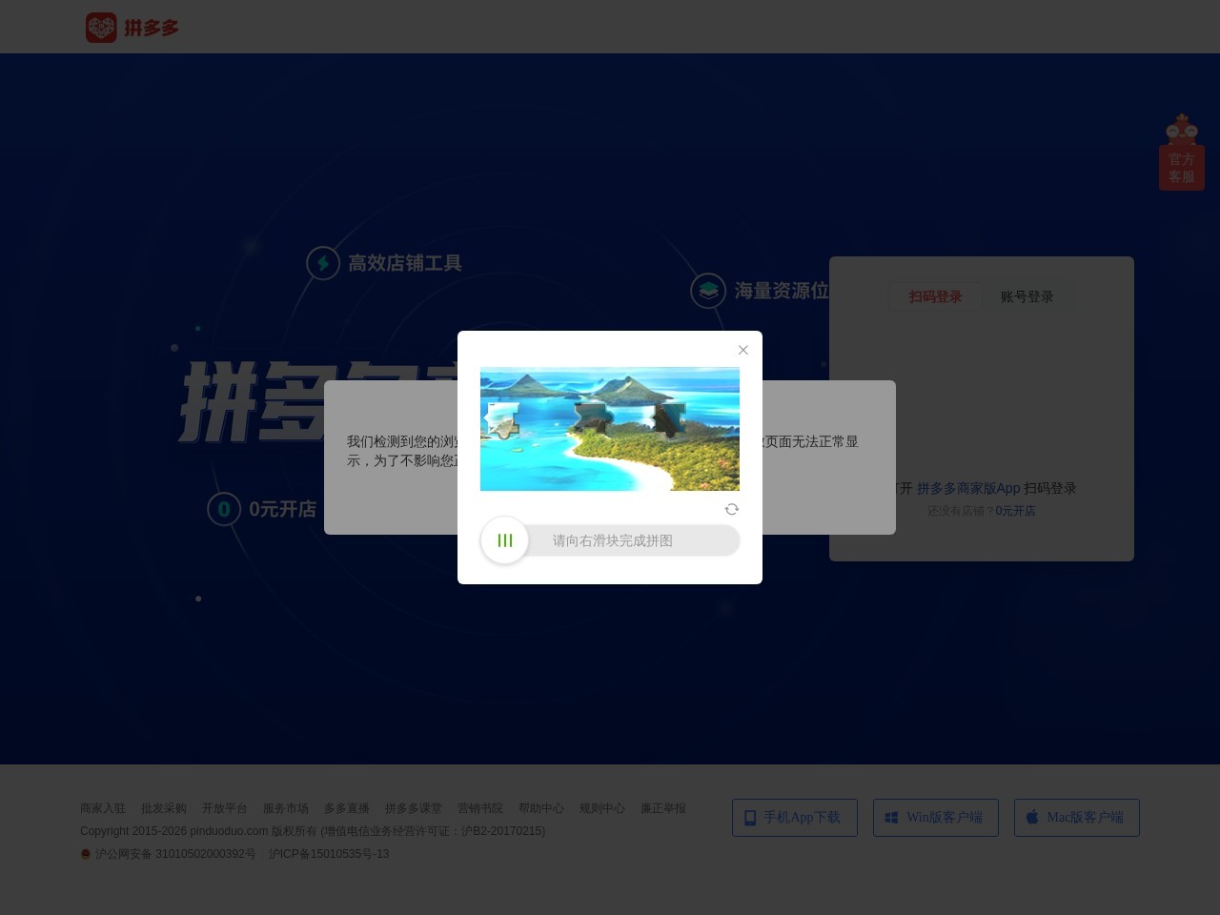The width and height of the screenshot is (1220, 915).
Task: Open the 商家入驻 footer link
Action: [x=103, y=808]
